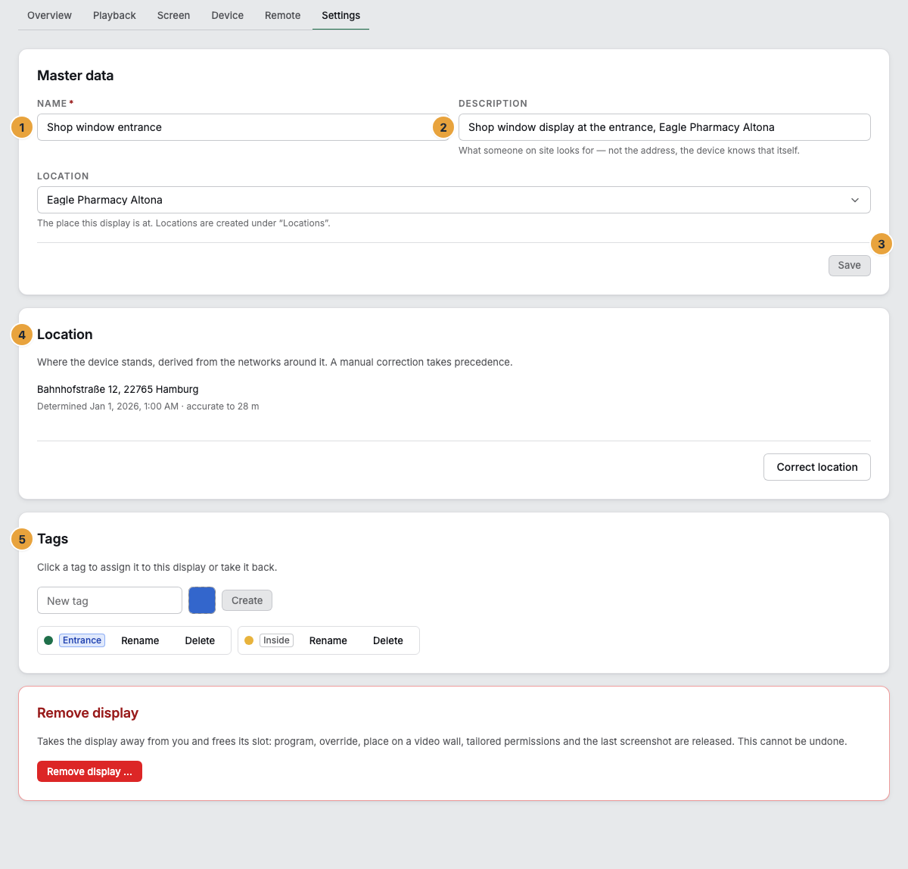Click the "Tags" section heading
The height and width of the screenshot is (869, 908).
point(53,539)
